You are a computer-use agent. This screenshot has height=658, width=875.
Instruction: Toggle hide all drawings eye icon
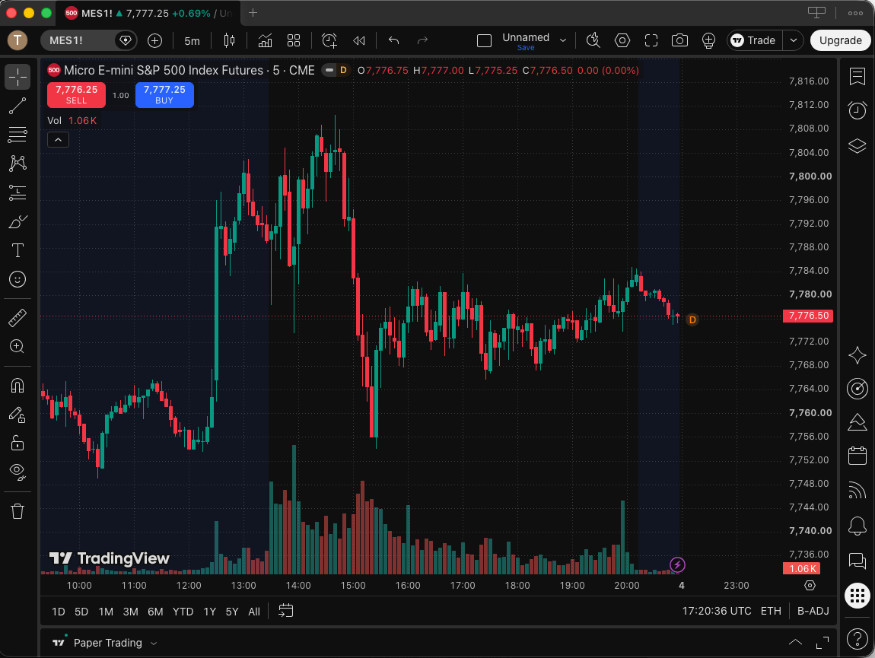17,472
